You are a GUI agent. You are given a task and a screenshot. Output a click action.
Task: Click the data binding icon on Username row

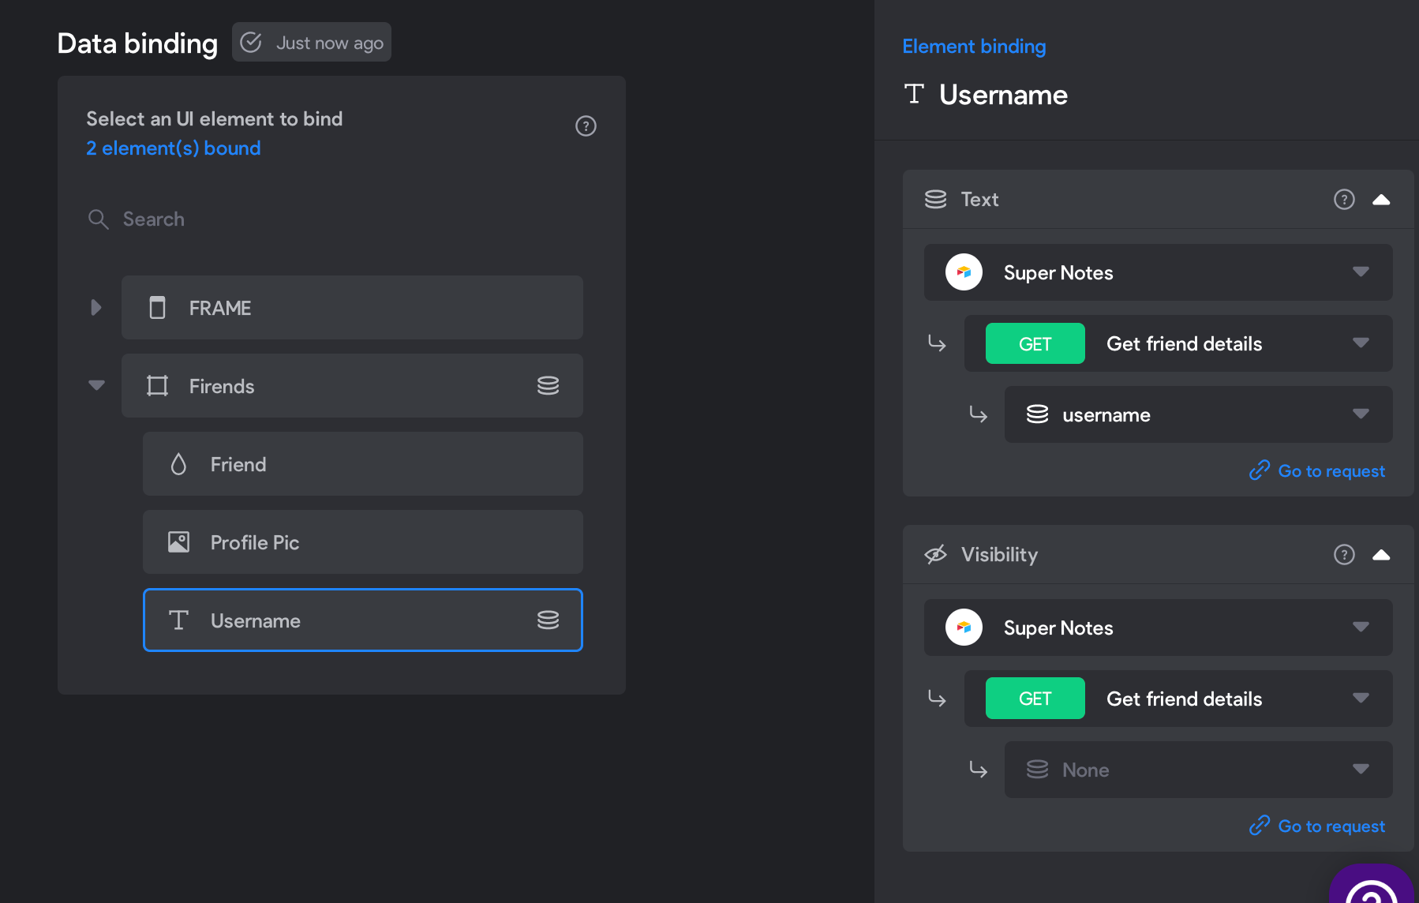(x=548, y=620)
